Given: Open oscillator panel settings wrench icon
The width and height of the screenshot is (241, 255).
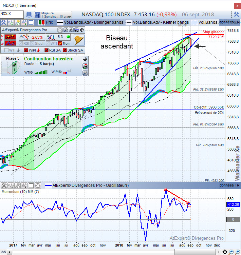Looking at the screenshot, I should [4, 185].
